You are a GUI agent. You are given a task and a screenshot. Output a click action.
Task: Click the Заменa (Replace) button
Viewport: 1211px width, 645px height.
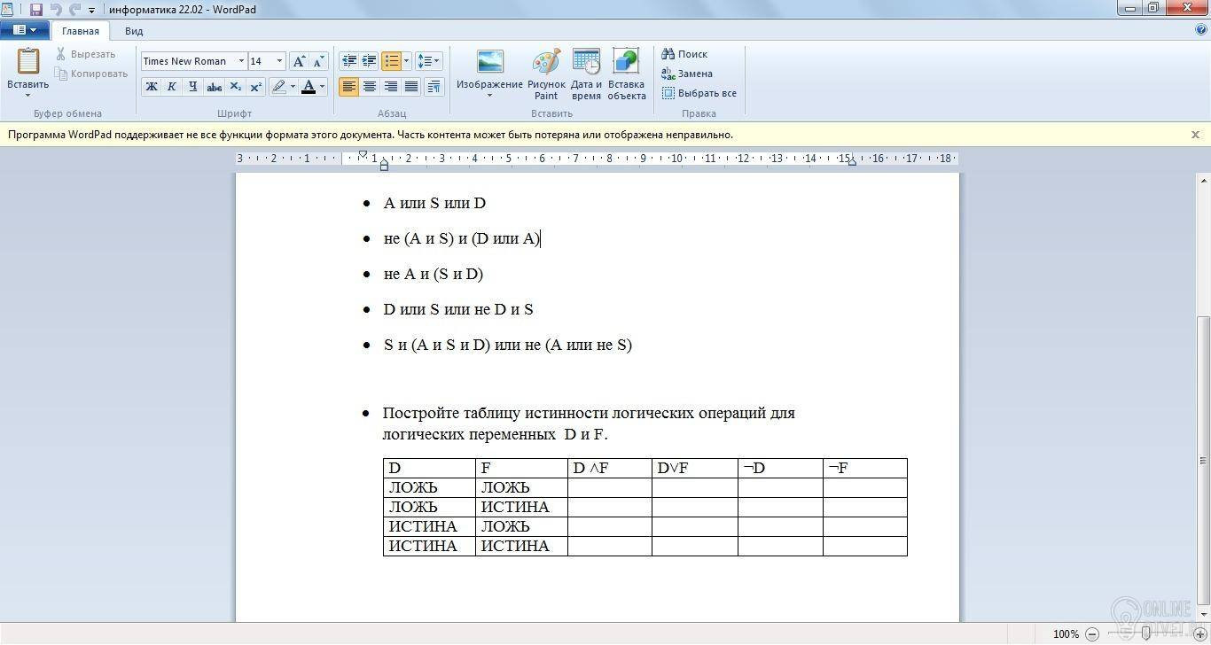tap(687, 74)
